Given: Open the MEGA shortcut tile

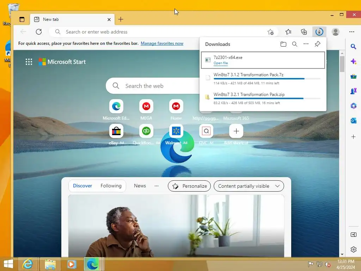Looking at the screenshot, I should pyautogui.click(x=146, y=106).
